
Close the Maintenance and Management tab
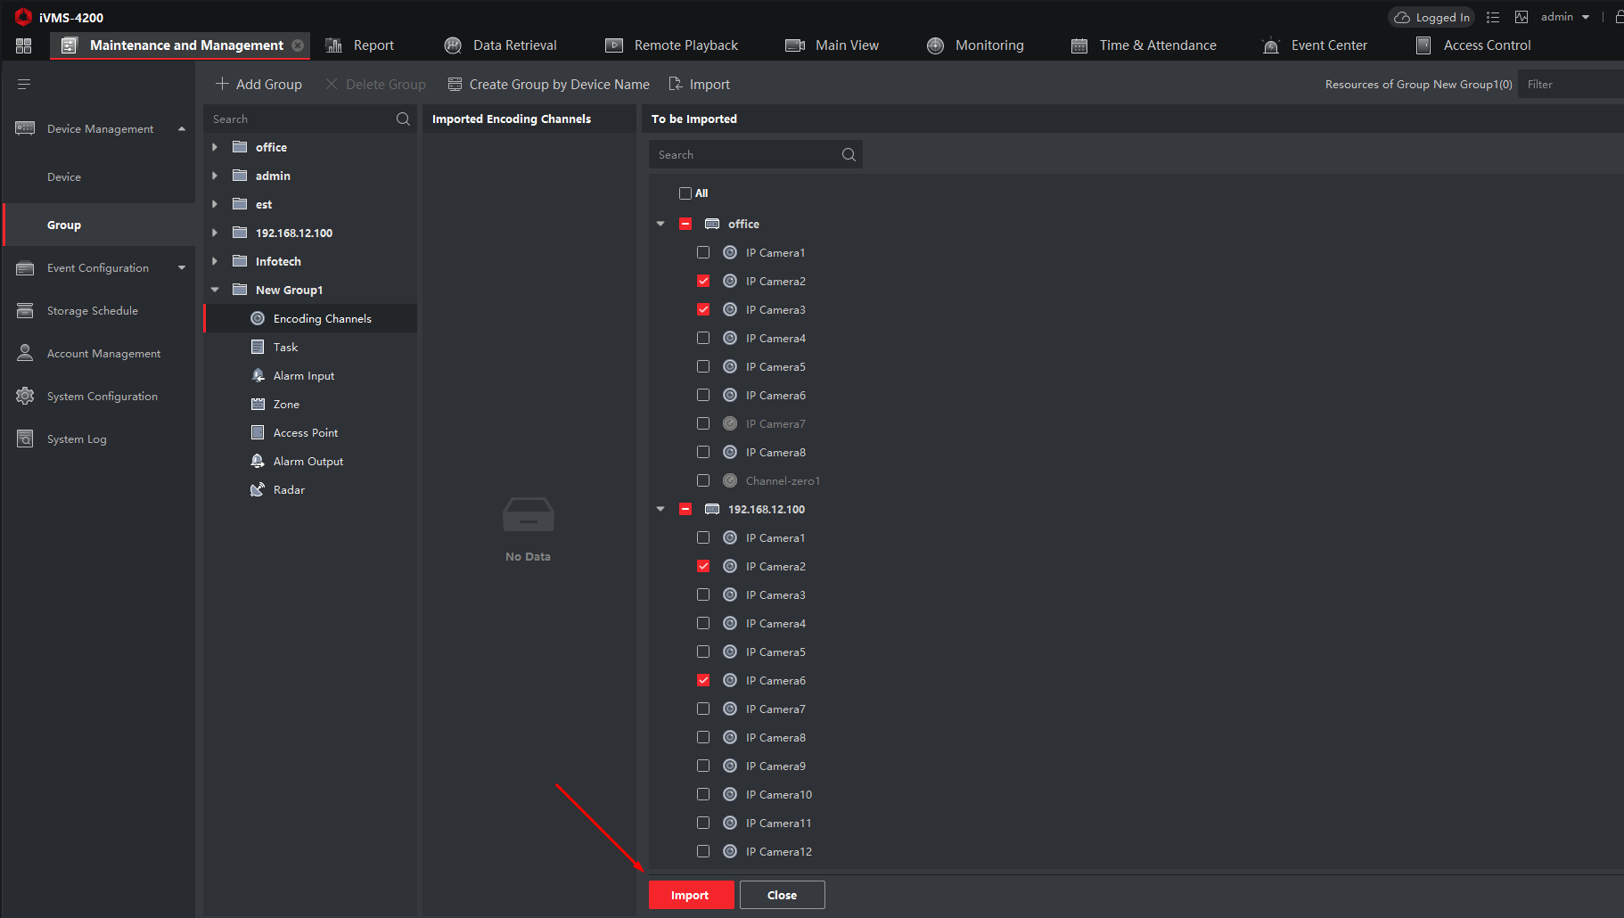298,45
